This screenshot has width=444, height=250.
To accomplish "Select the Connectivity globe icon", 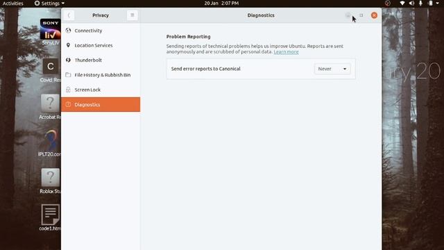I will click(68, 31).
